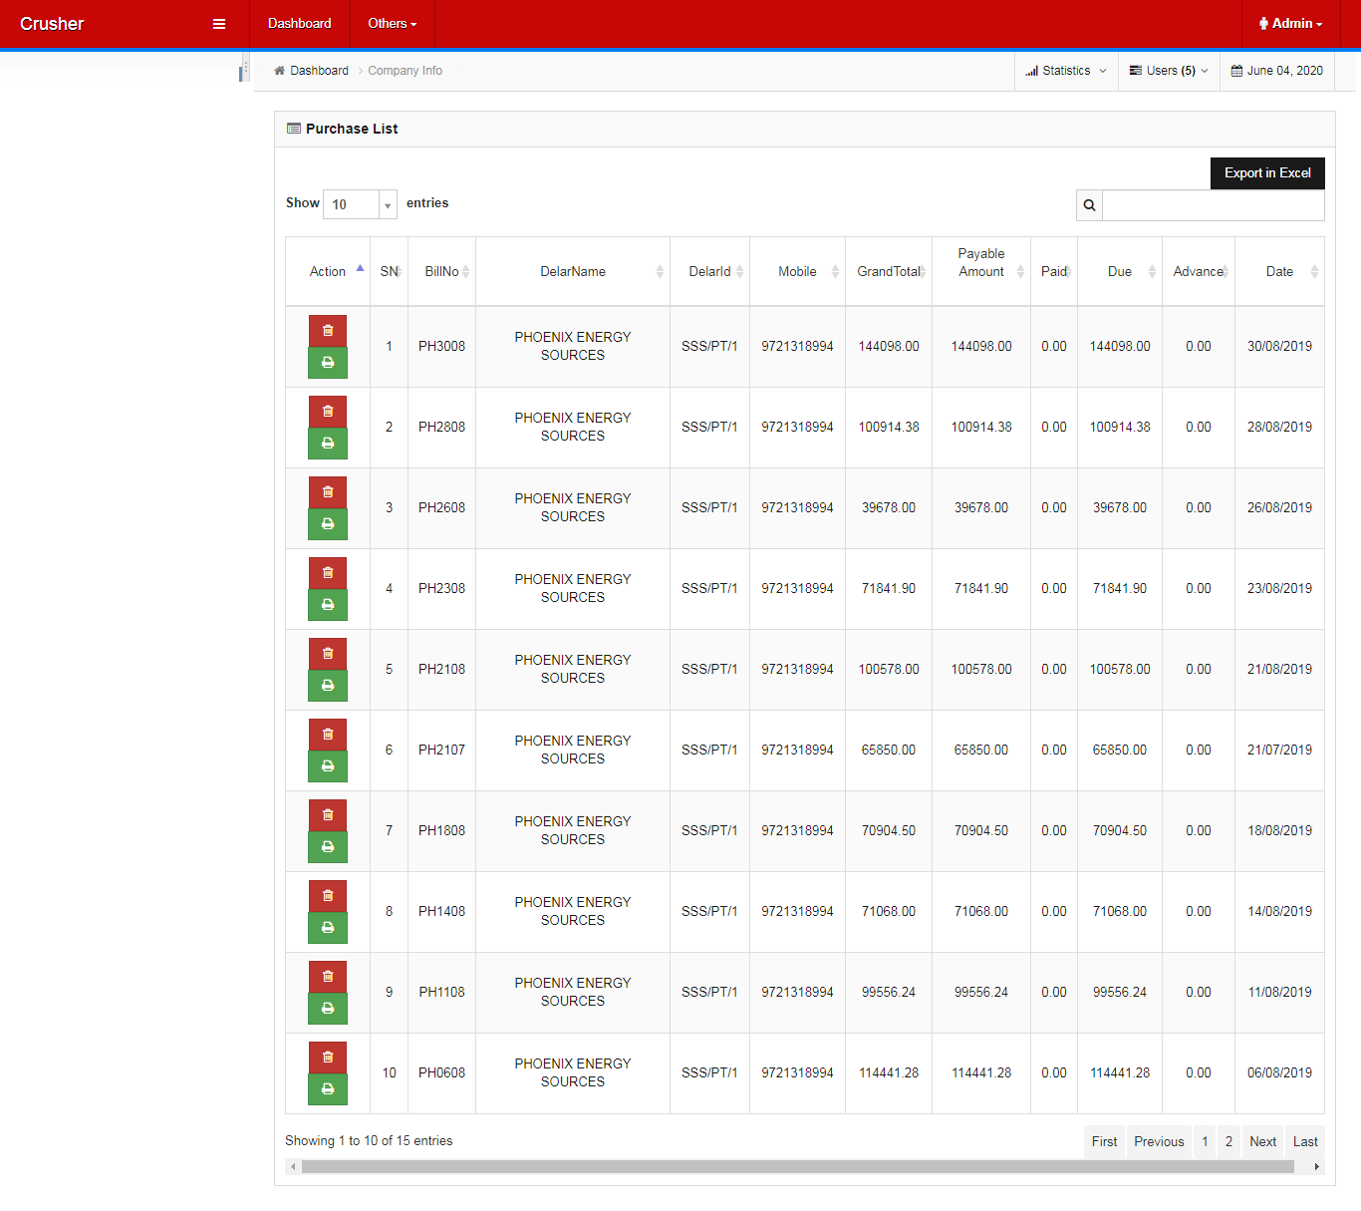This screenshot has width=1361, height=1211.
Task: Delete purchase row PH1408 with trash icon
Action: coord(328,896)
